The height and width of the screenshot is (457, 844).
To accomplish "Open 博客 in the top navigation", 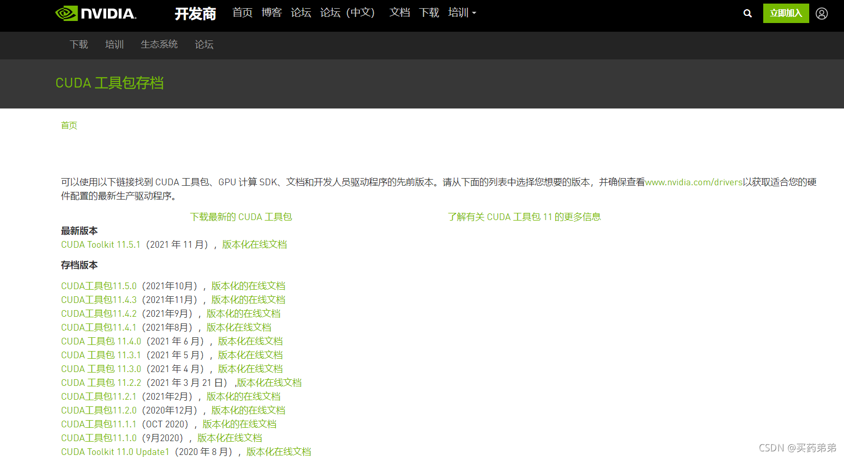I will [272, 13].
